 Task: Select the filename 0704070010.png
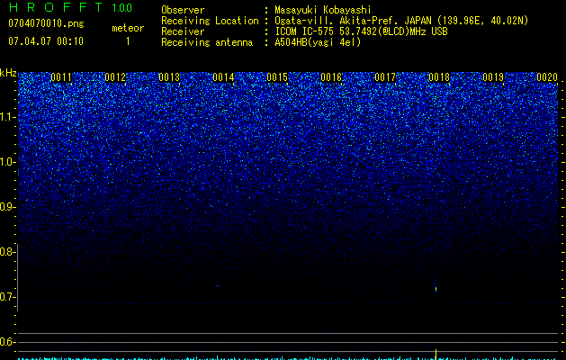click(x=46, y=24)
